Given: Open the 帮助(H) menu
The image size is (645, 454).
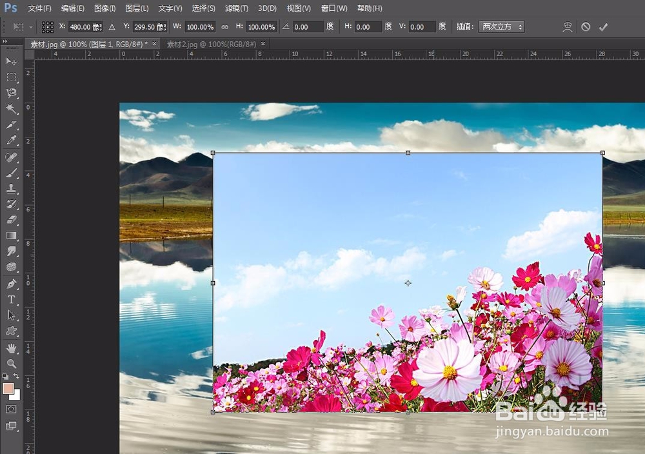Looking at the screenshot, I should [370, 8].
